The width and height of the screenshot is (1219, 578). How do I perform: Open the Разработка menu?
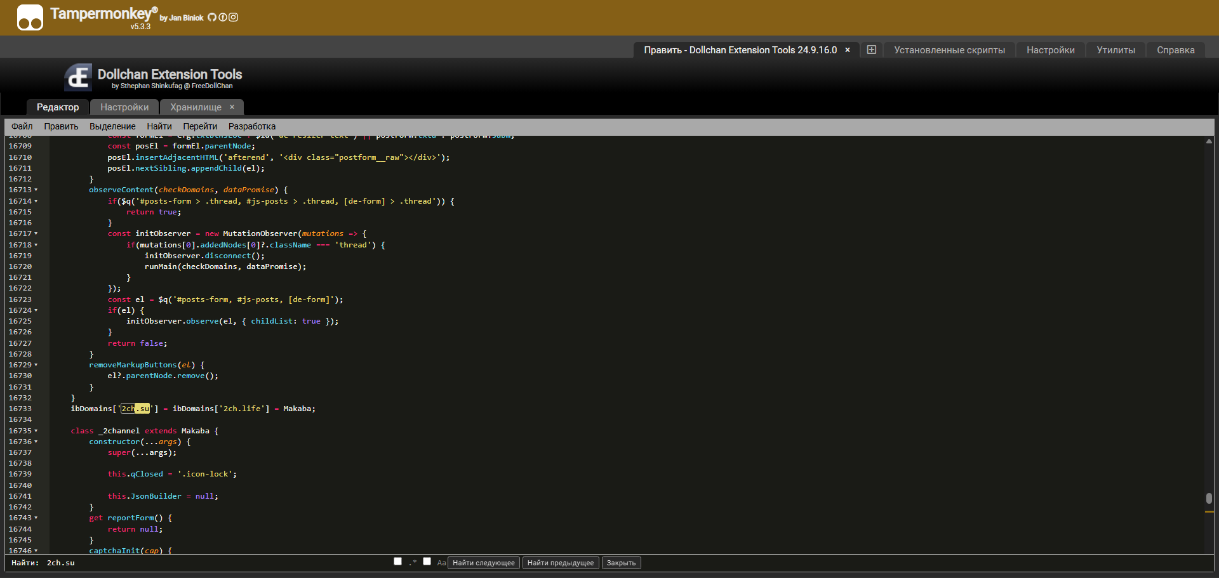click(252, 126)
